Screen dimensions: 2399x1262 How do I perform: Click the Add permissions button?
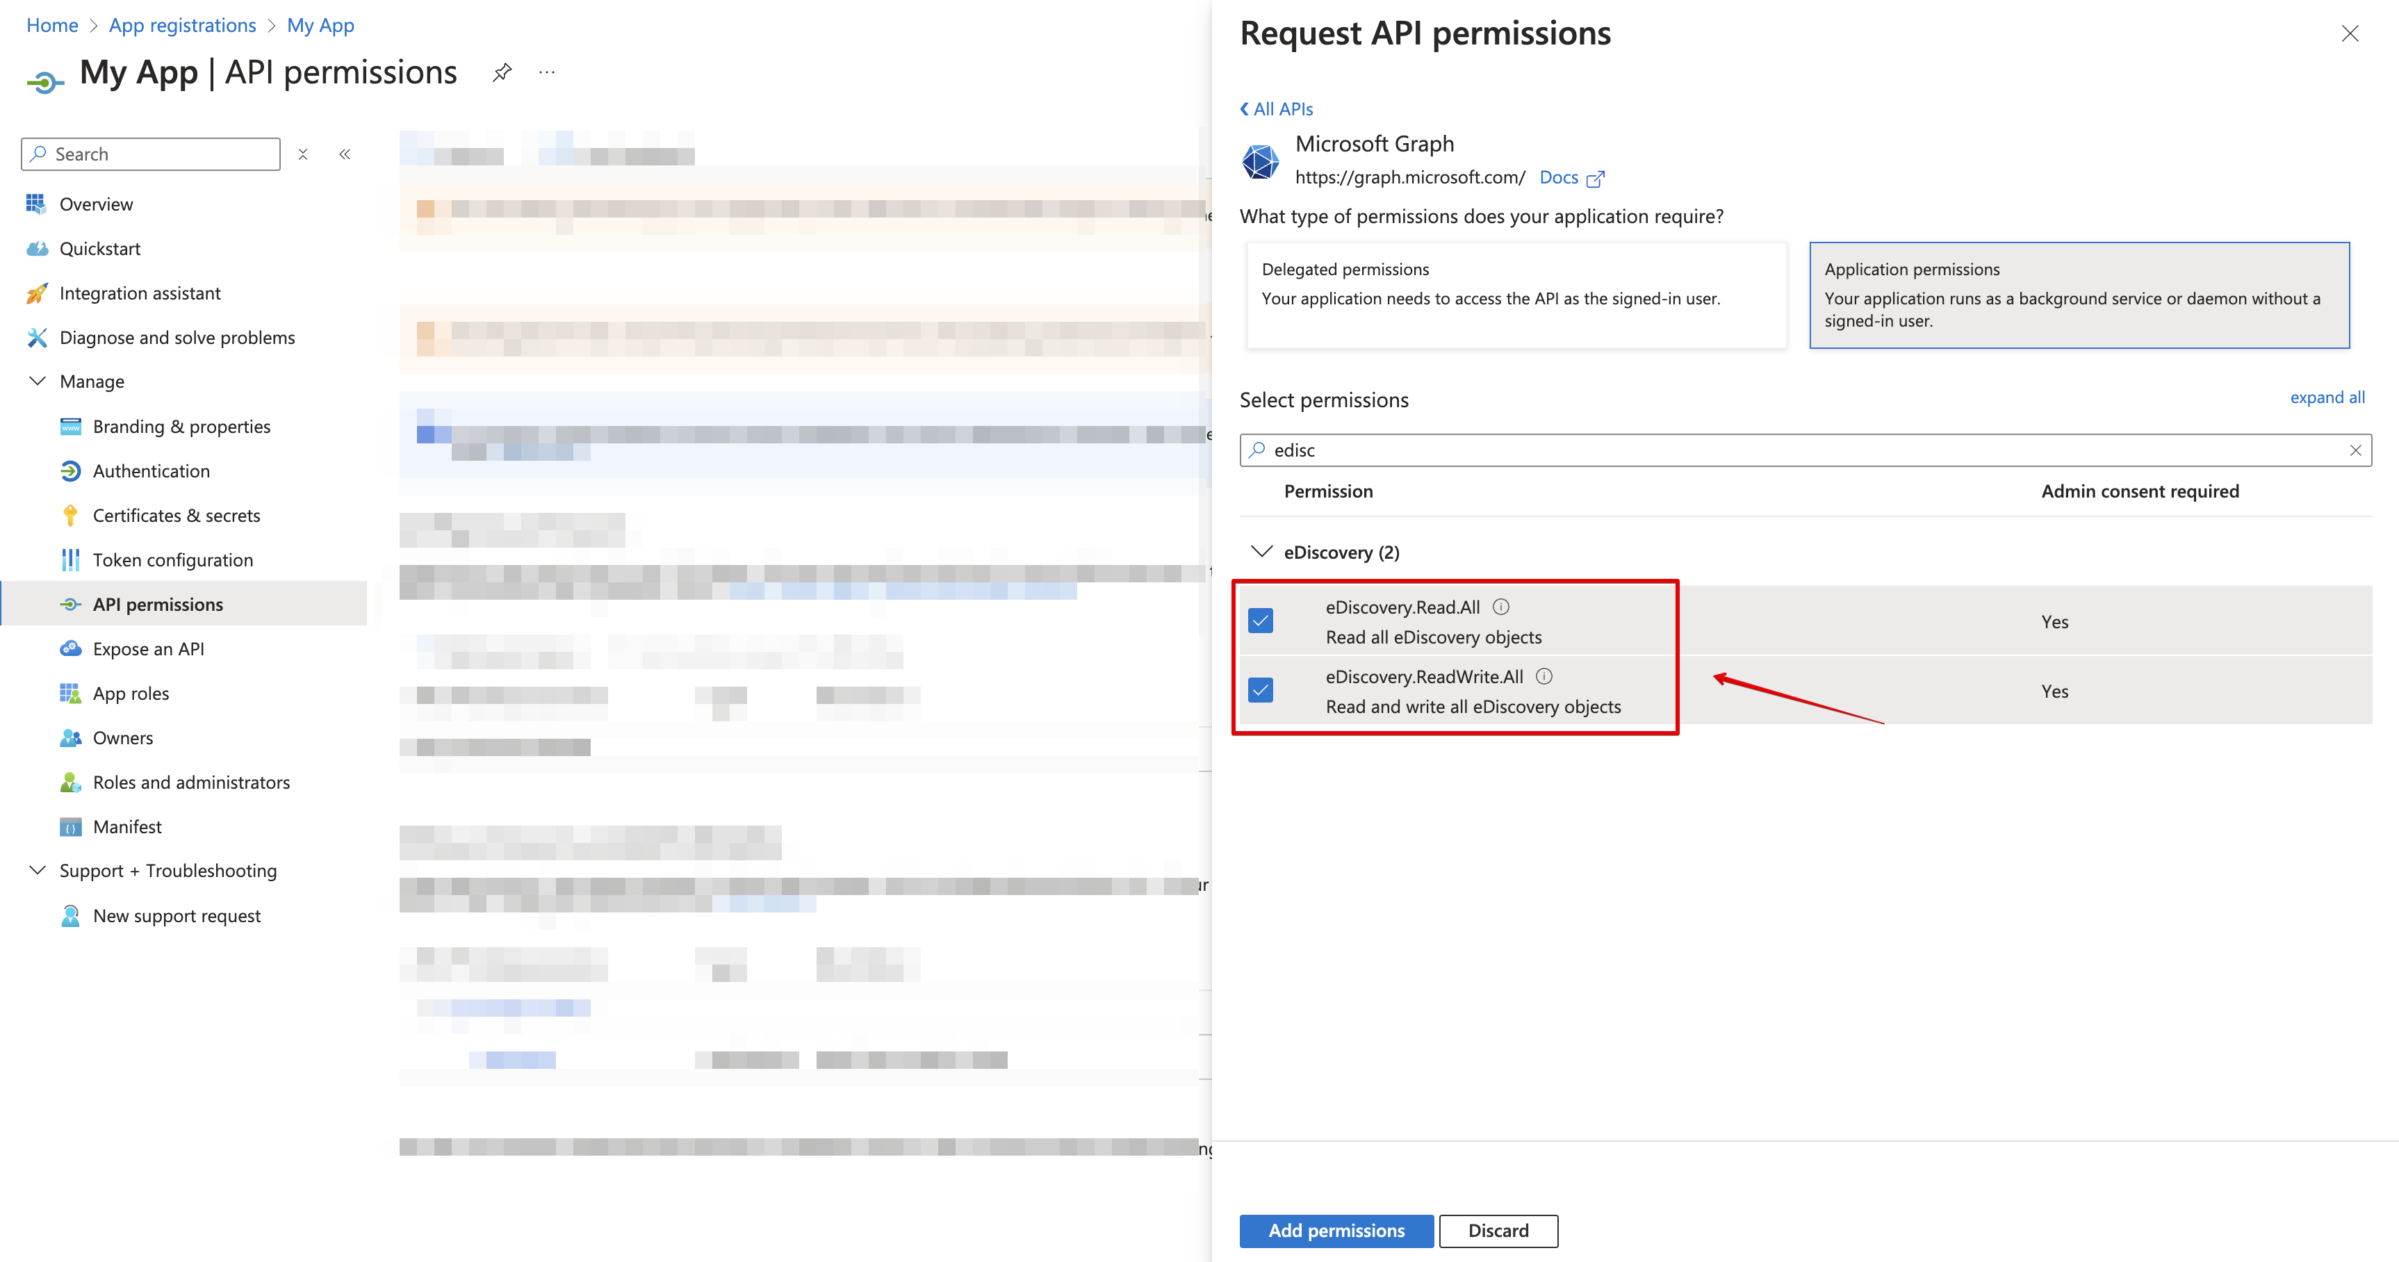pos(1336,1230)
